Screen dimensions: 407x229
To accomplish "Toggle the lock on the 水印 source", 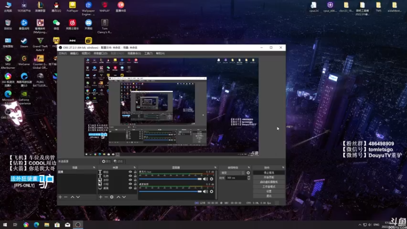I will (135, 180).
